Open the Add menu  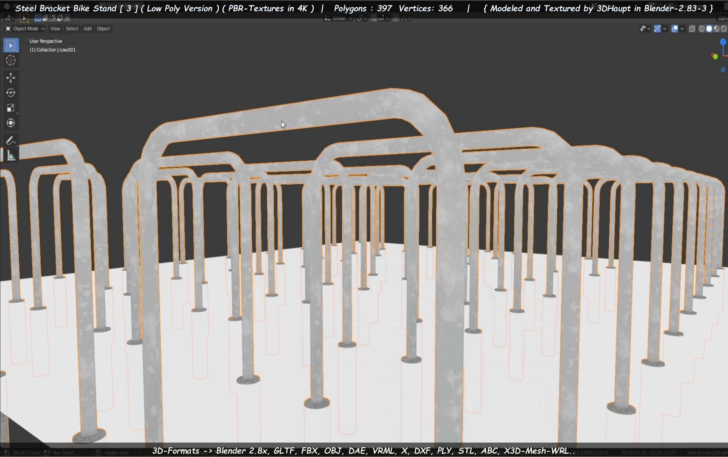click(x=88, y=29)
